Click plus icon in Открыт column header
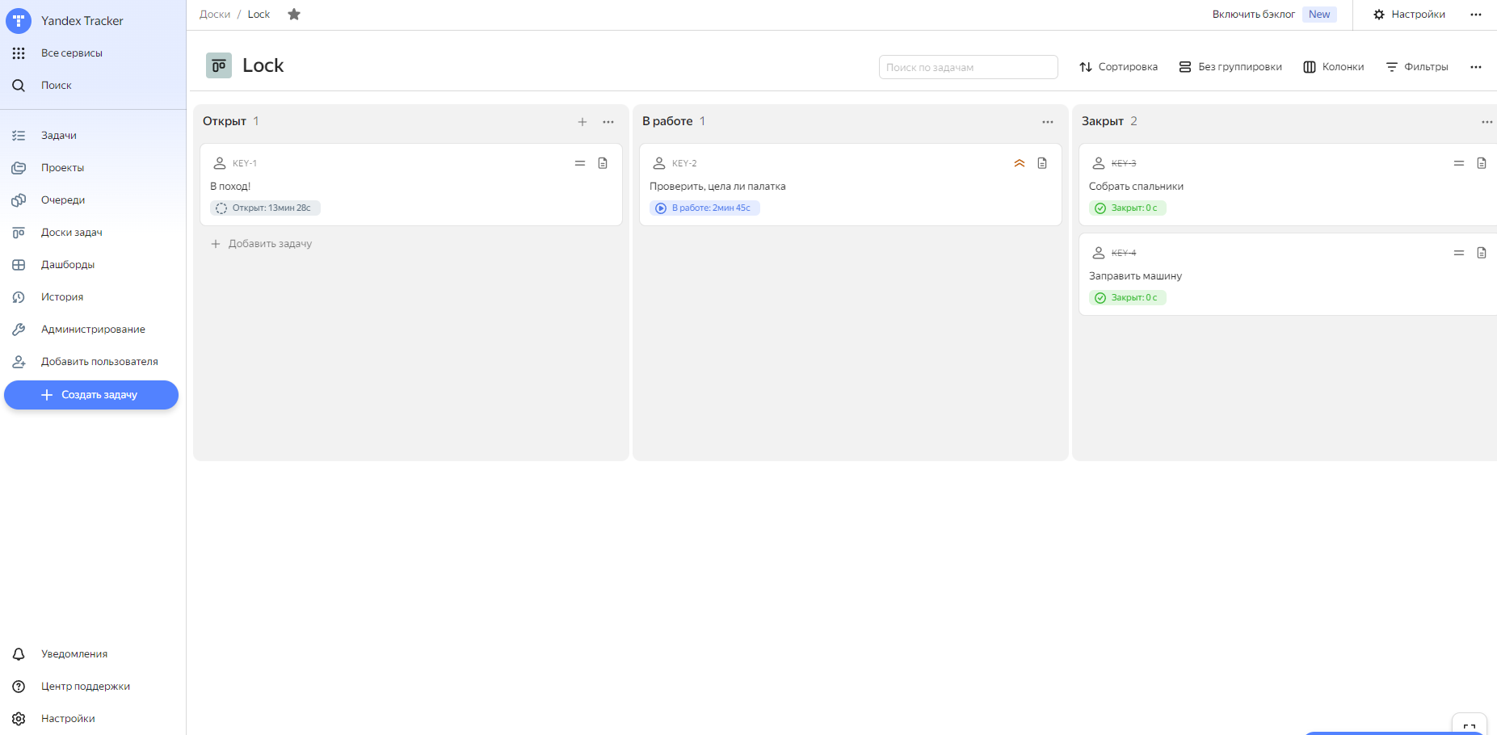 coord(582,122)
